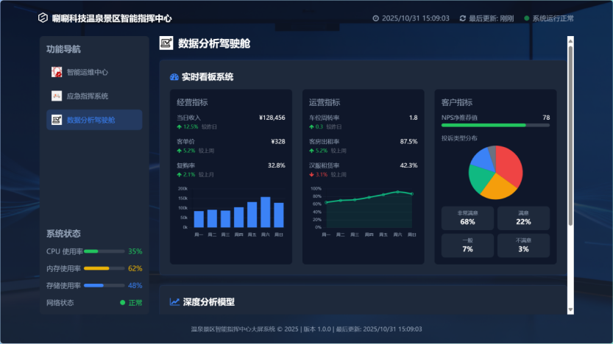Select the 非常满意 68% card
The width and height of the screenshot is (613, 344).
467,218
